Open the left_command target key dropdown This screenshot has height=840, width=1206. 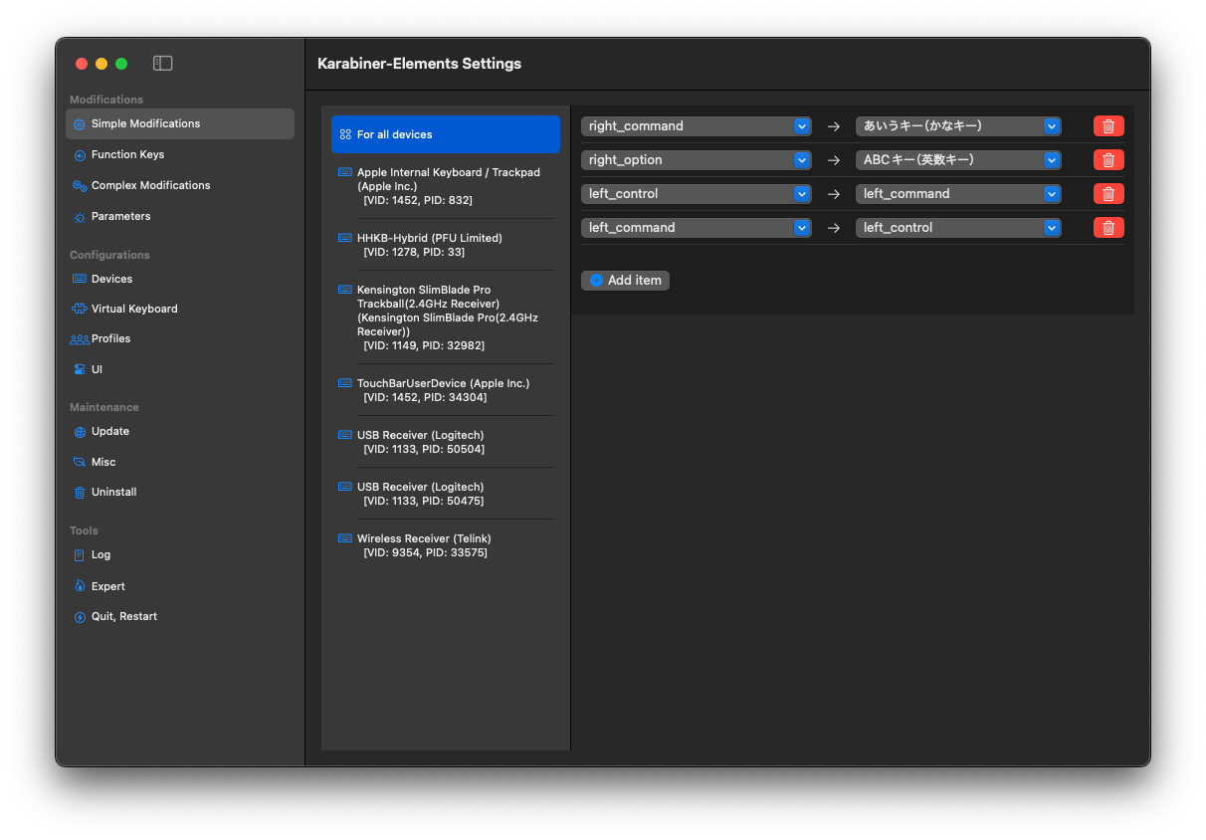point(958,194)
